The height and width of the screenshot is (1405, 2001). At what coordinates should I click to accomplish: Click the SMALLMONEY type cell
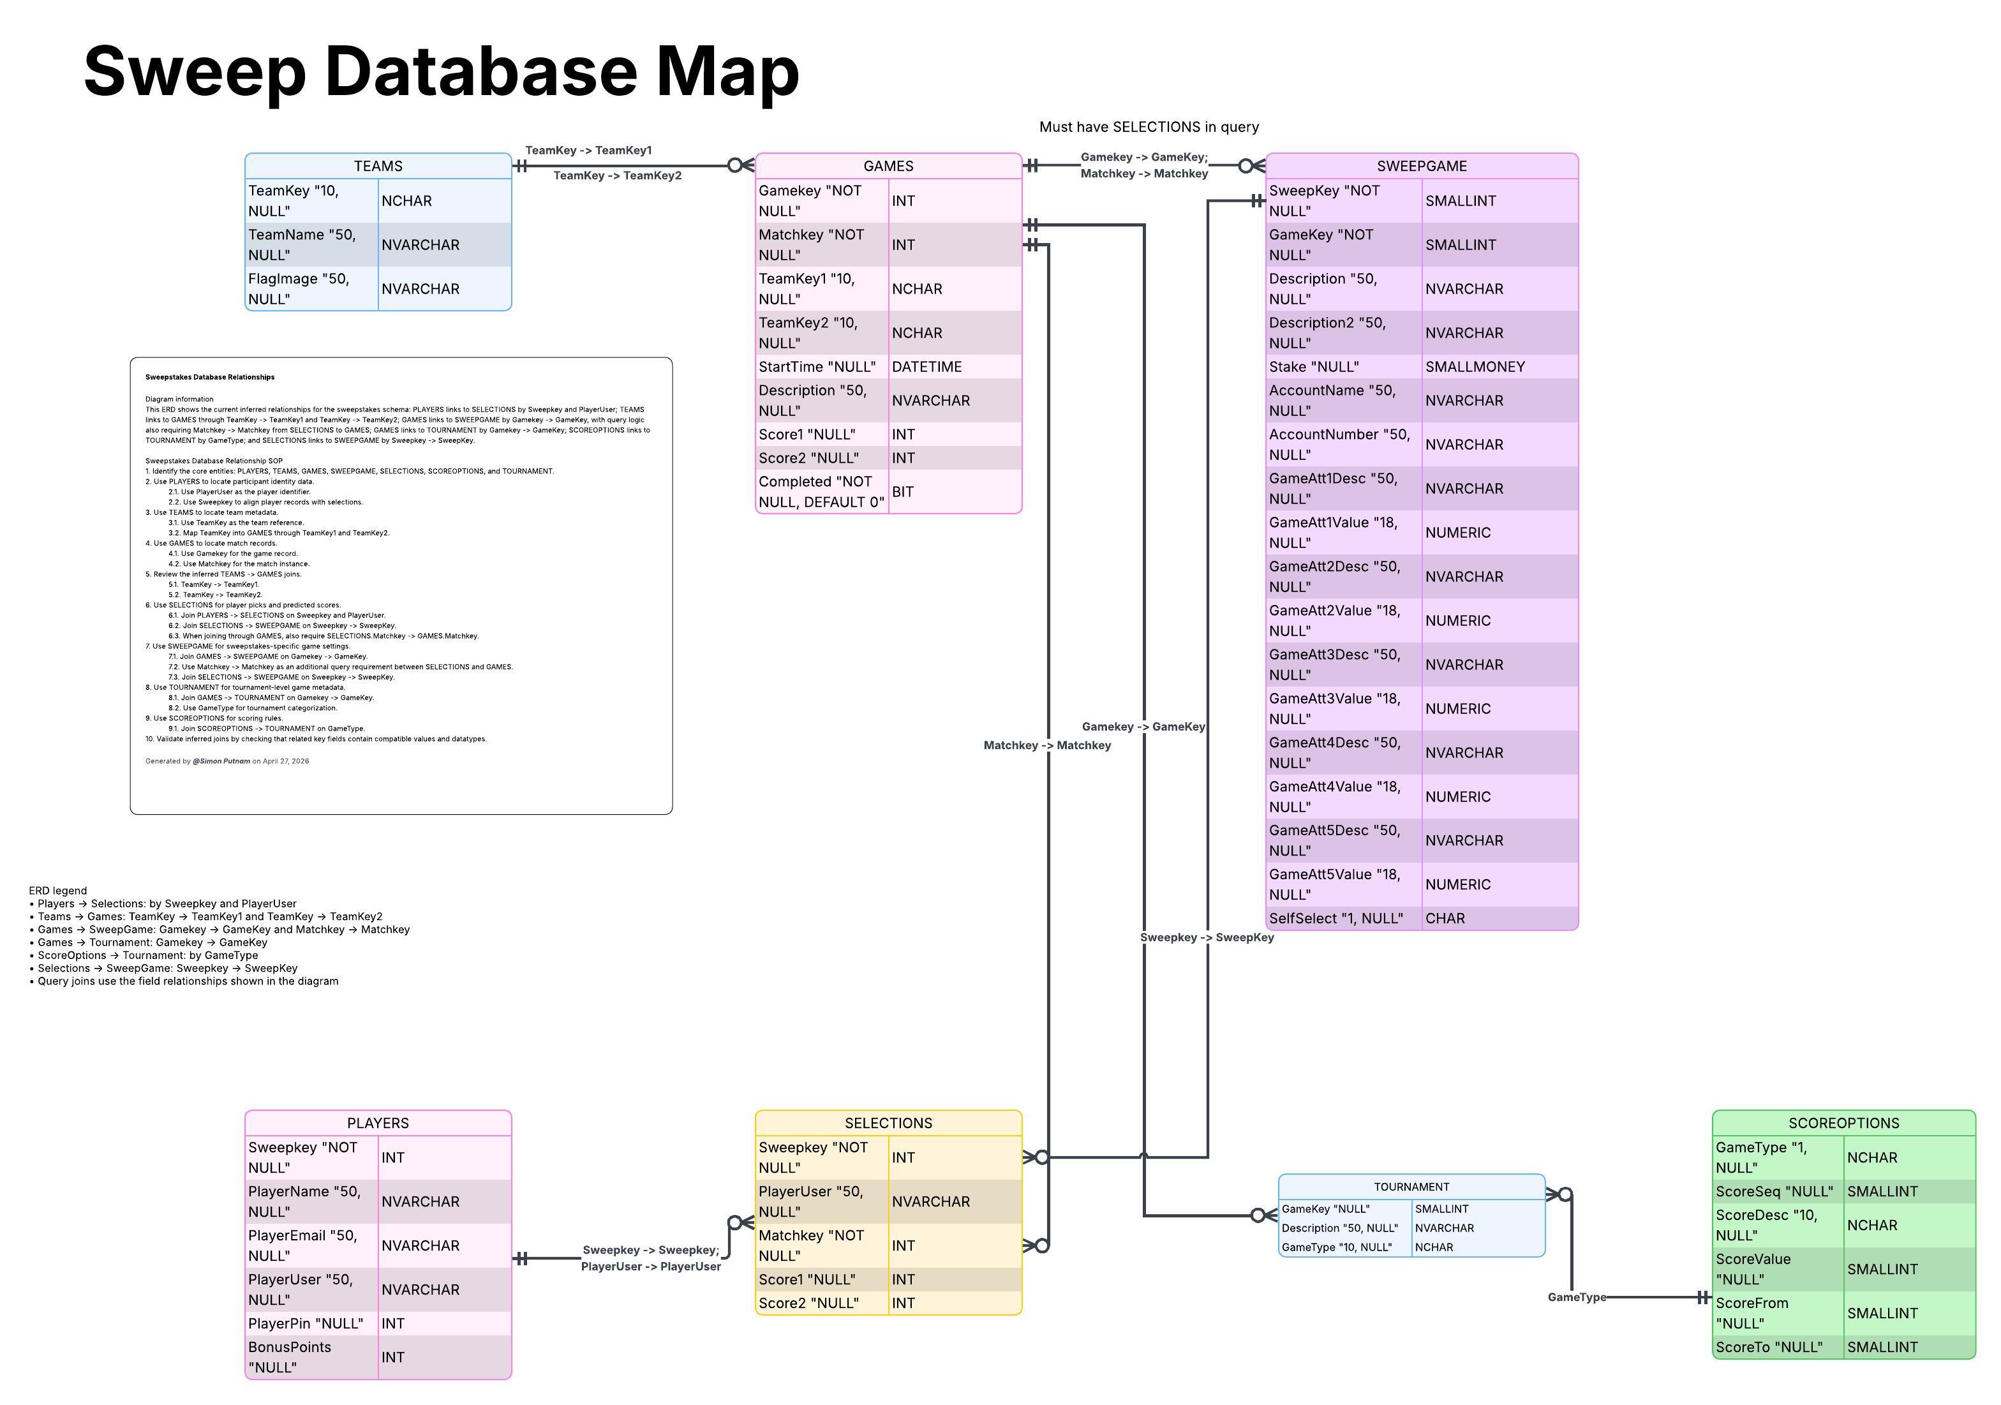click(1500, 366)
